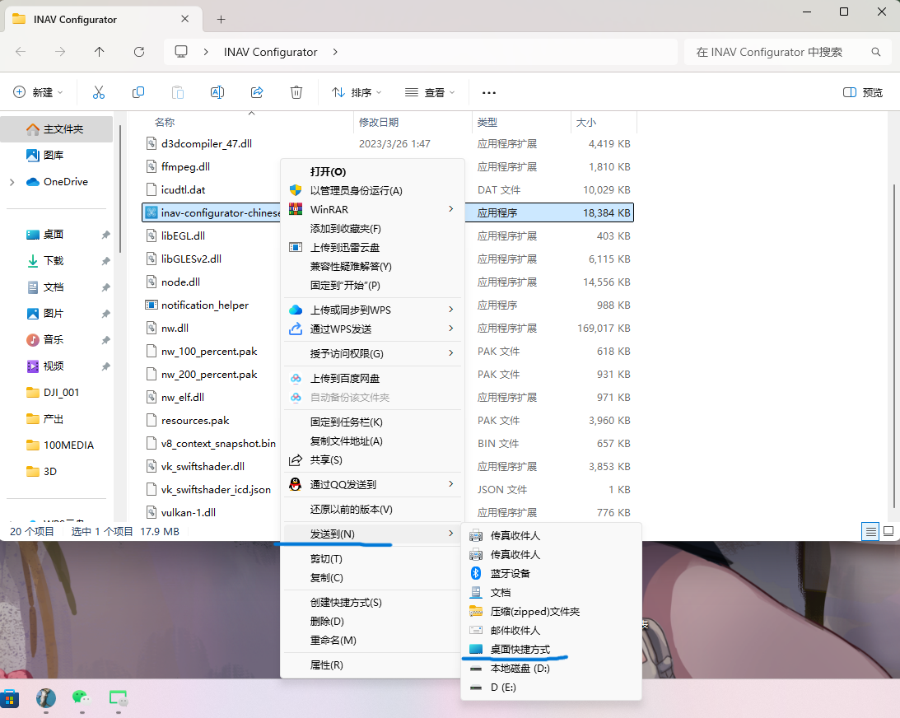This screenshot has width=900, height=718.
Task: Sort by the 类型 column header
Action: tap(521, 122)
